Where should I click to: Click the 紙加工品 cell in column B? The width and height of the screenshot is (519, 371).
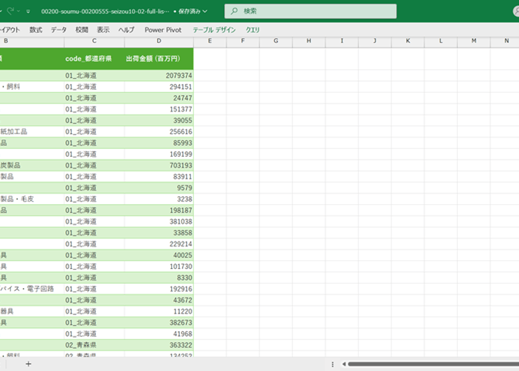(32, 132)
